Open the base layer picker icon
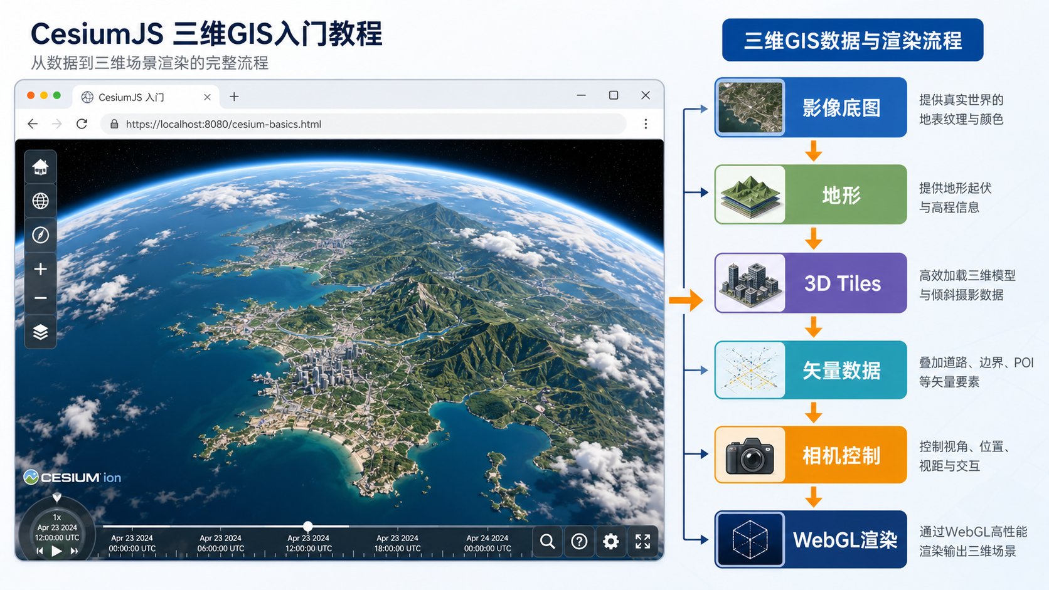 (40, 332)
